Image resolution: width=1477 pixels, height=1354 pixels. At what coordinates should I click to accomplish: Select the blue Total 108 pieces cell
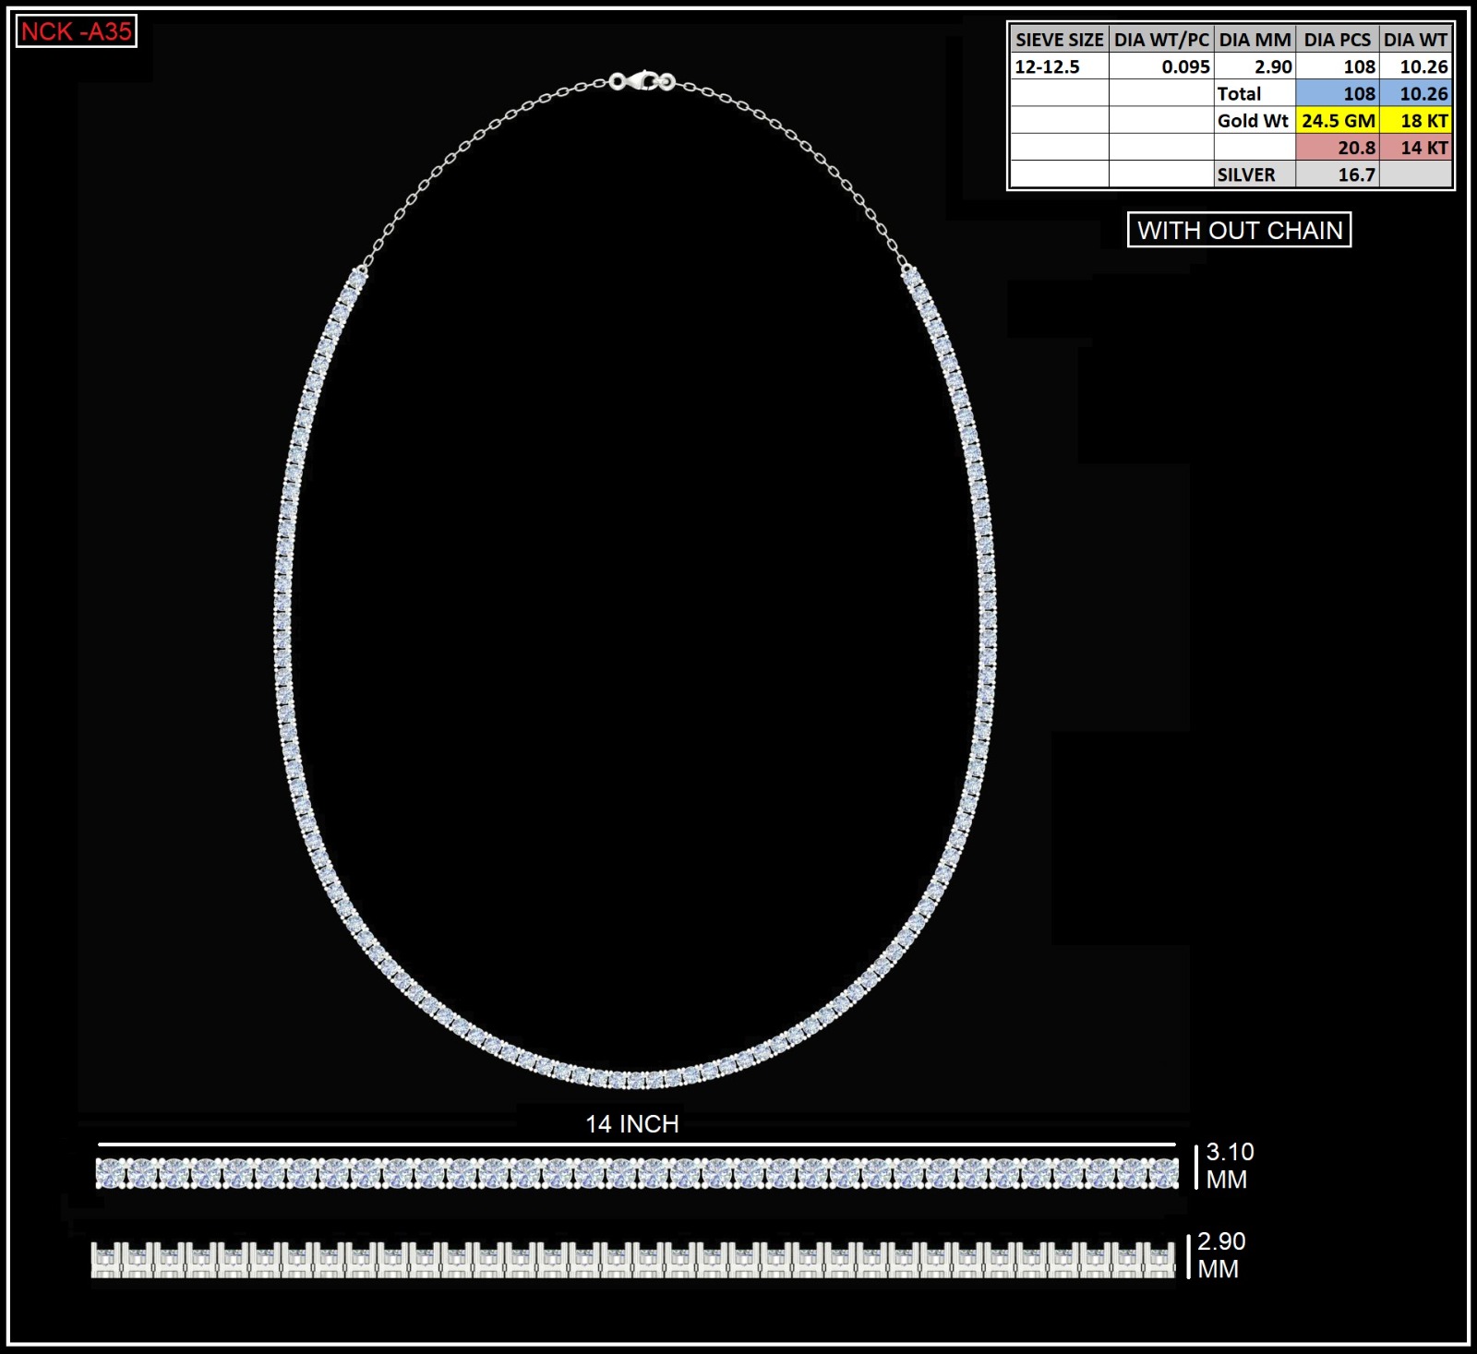[x=1337, y=94]
